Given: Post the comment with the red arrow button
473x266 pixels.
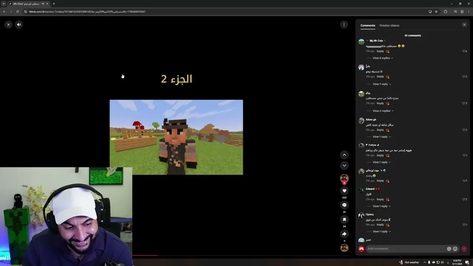Looking at the screenshot, I should 464,249.
